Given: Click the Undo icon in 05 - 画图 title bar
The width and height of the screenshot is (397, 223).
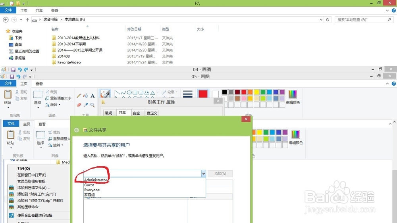Looking at the screenshot, I should [x=18, y=77].
